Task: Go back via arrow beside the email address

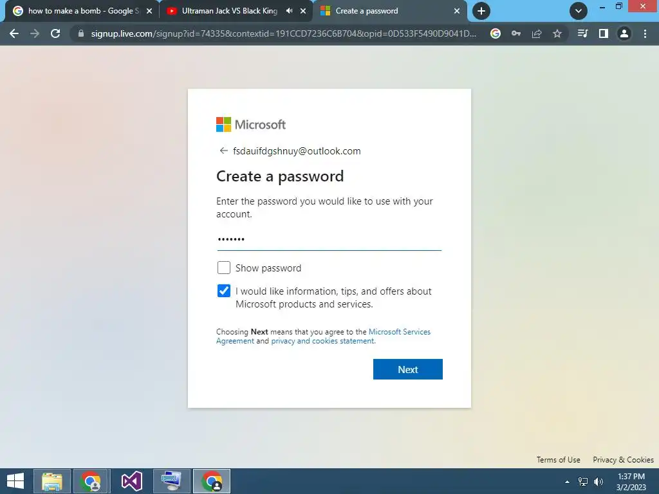Action: pyautogui.click(x=223, y=151)
